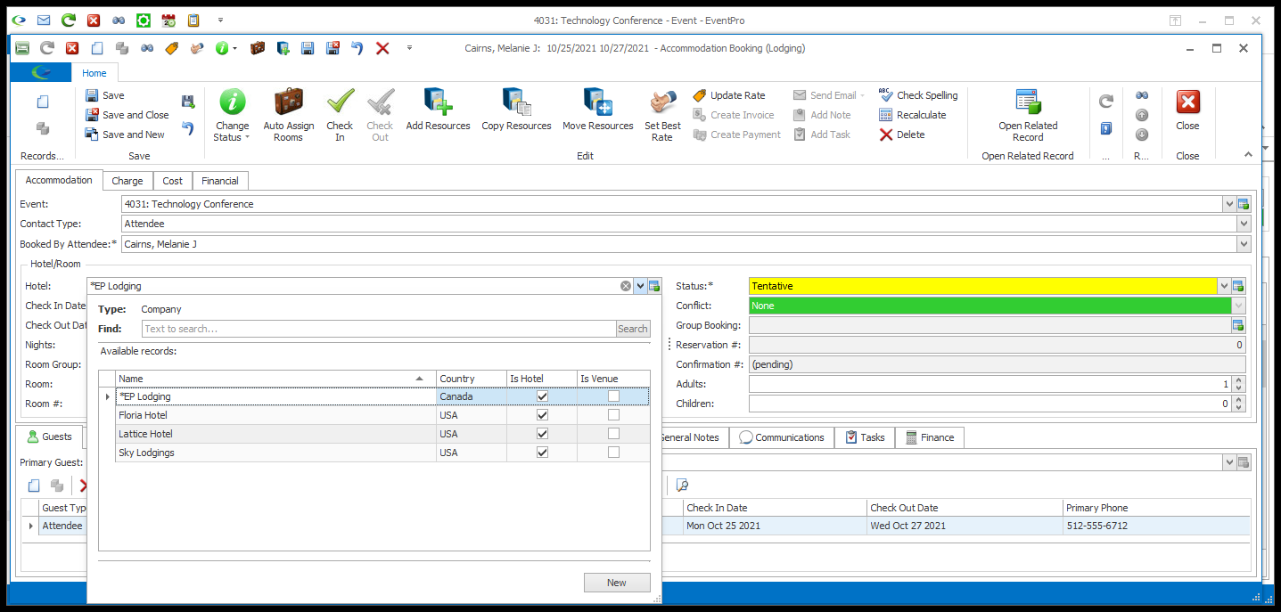Screen dimensions: 1281x612
Task: Clear the Hotel field with the X icon
Action: [x=626, y=286]
